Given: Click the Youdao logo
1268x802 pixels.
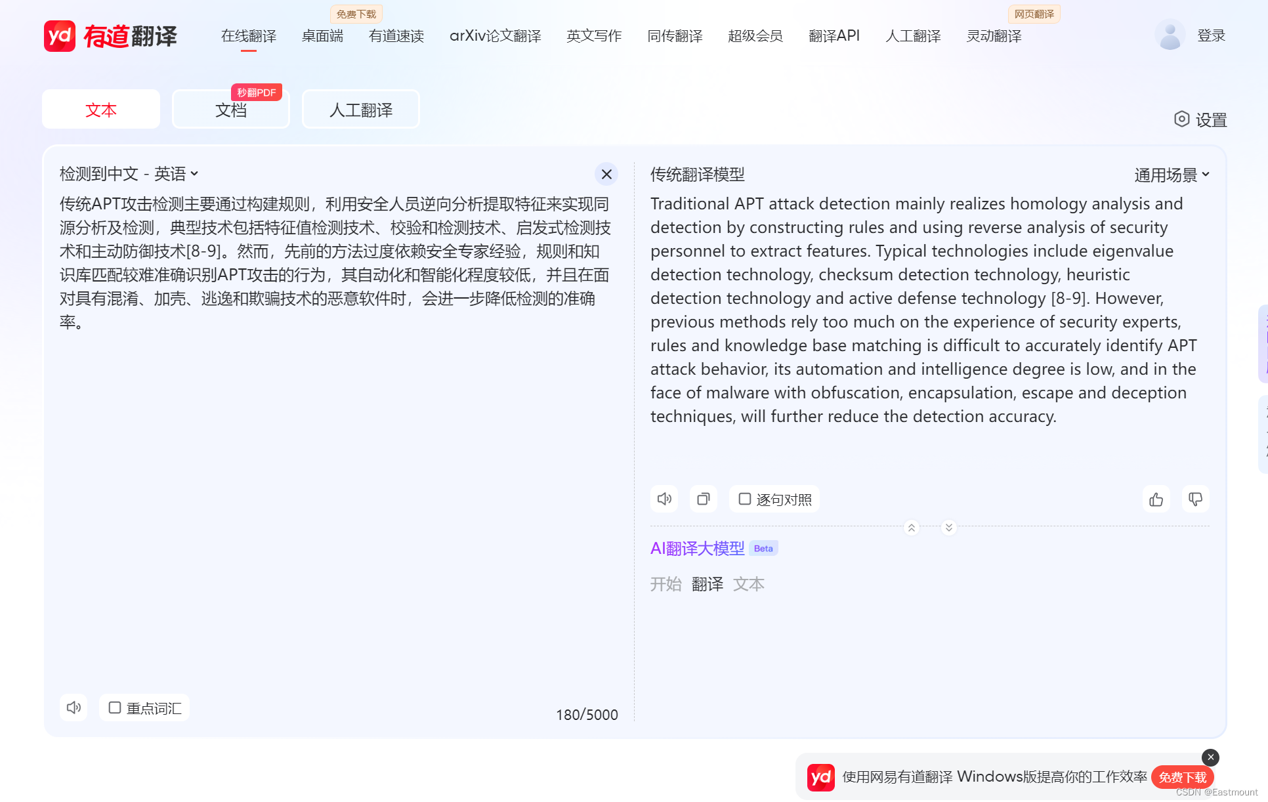Looking at the screenshot, I should point(110,35).
